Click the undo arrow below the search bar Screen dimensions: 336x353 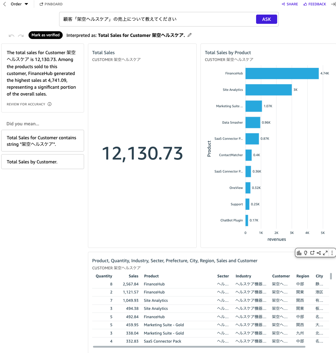click(x=11, y=35)
